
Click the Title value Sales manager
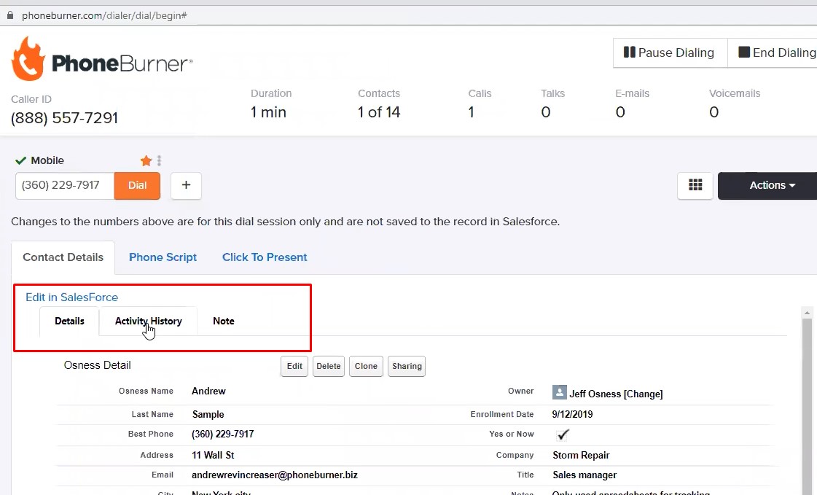585,475
